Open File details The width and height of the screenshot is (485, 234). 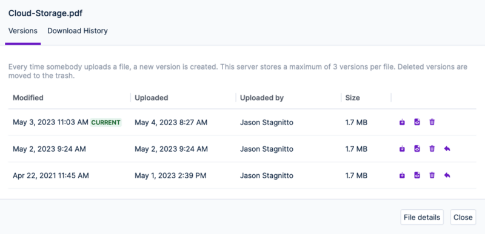point(422,217)
